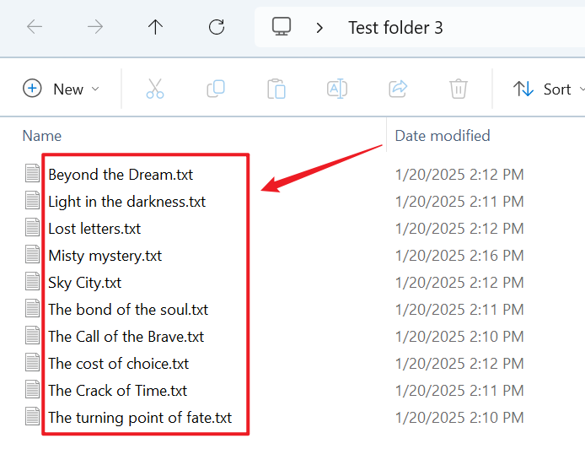This screenshot has height=449, width=585.
Task: Go forward with the right arrow
Action: click(x=94, y=27)
